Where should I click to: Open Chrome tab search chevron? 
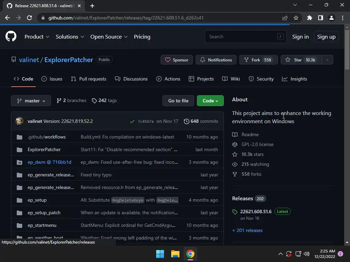[x=295, y=5]
